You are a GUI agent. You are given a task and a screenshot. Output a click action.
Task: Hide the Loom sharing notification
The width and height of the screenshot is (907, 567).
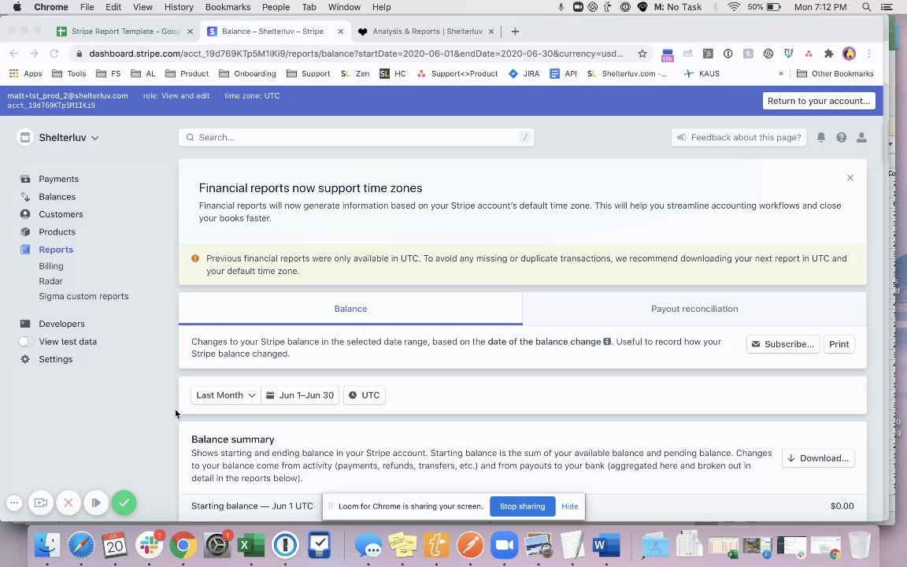570,506
